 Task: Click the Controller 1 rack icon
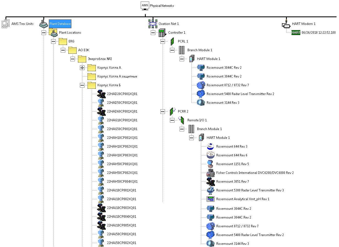163,33
